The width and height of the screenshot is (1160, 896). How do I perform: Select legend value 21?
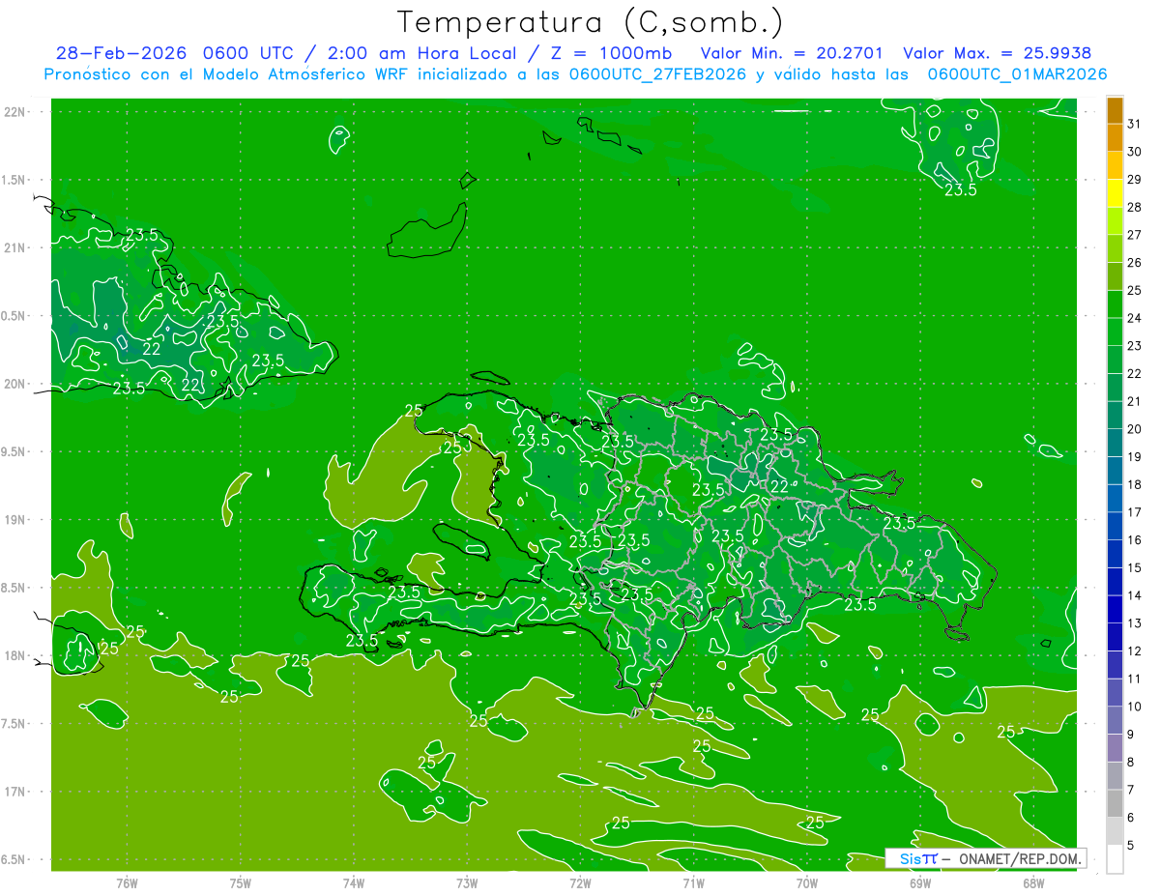1134,401
